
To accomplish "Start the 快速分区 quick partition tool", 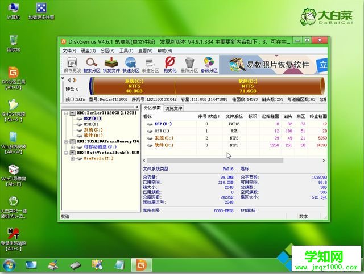I will [131, 65].
